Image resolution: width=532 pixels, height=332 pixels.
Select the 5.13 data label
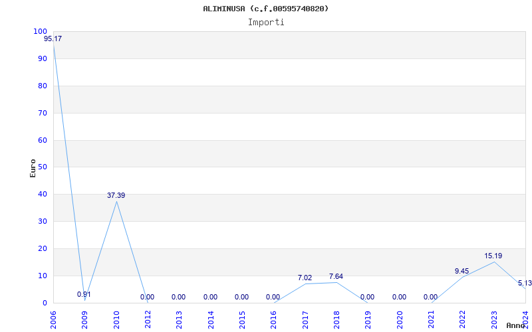click(x=525, y=284)
